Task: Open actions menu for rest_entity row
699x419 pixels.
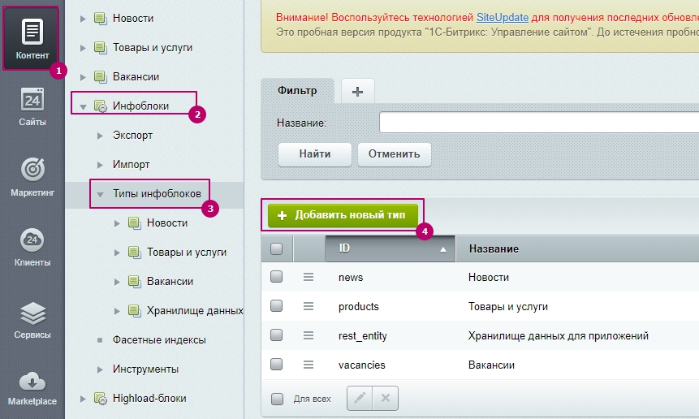Action: click(x=309, y=335)
